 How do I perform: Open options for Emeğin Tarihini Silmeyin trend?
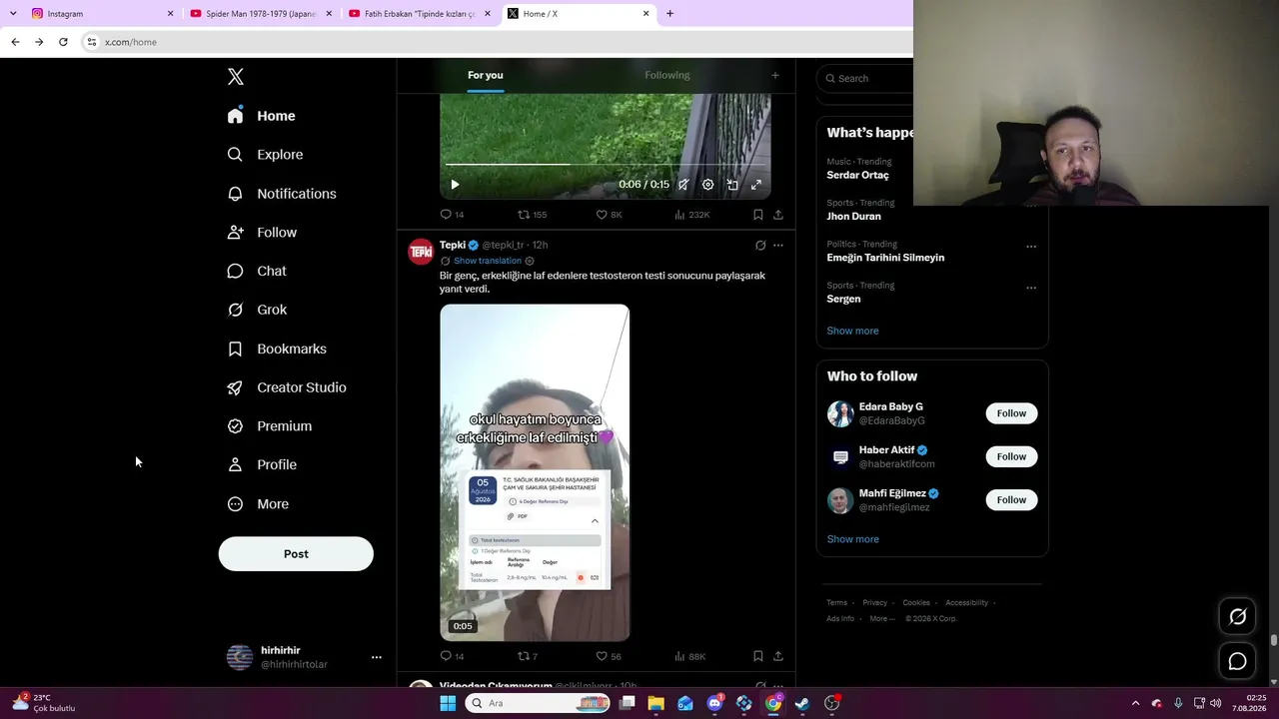(x=1031, y=247)
